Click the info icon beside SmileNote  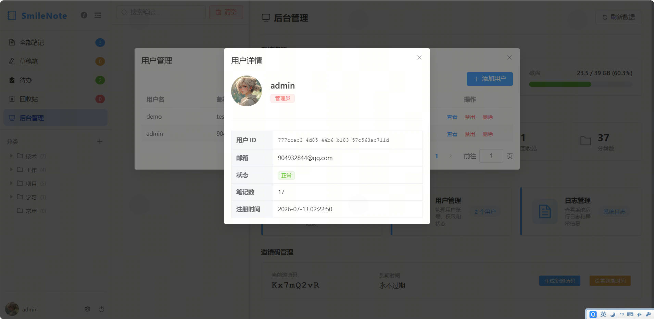pyautogui.click(x=84, y=15)
